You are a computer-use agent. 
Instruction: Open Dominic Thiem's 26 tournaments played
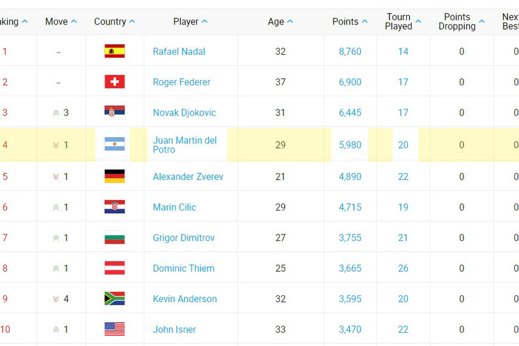(403, 268)
